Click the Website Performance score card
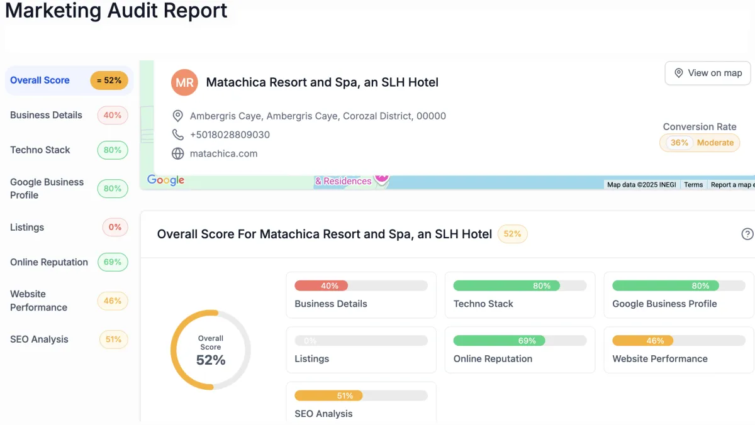The width and height of the screenshot is (755, 425). pos(678,350)
